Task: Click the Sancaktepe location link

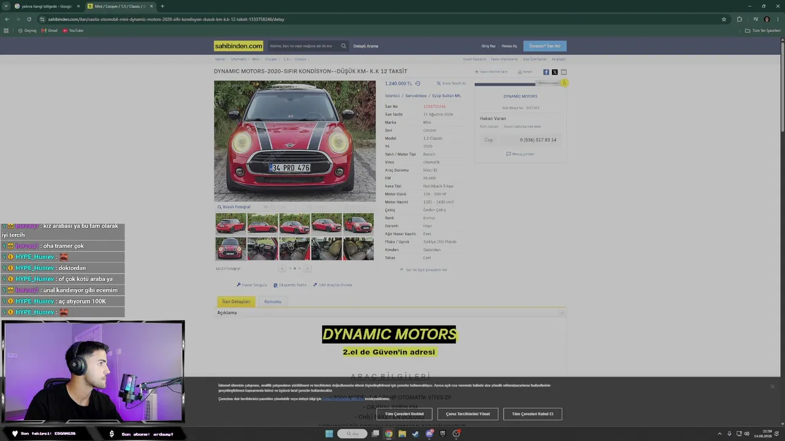Action: [416, 96]
